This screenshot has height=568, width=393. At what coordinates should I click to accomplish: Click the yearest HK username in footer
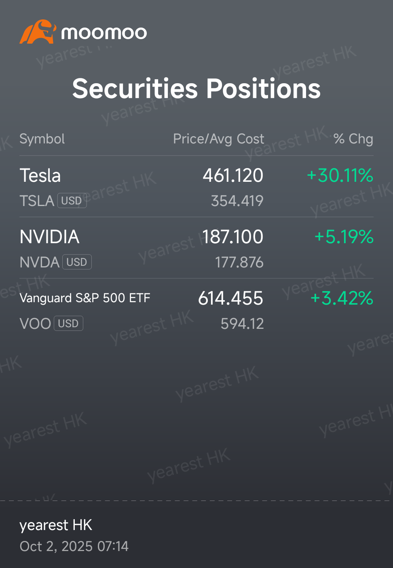tap(56, 525)
